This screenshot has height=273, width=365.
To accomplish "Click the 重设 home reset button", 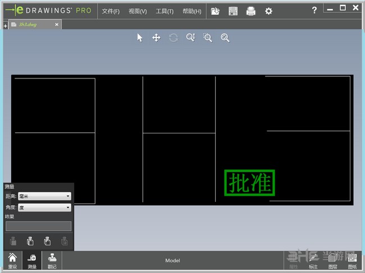I will click(12, 261).
